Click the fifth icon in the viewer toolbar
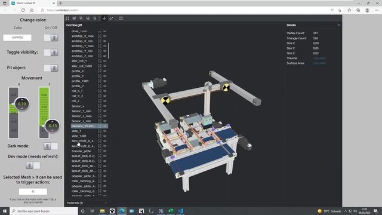Image resolution: width=382 pixels, height=215 pixels. (x=95, y=19)
